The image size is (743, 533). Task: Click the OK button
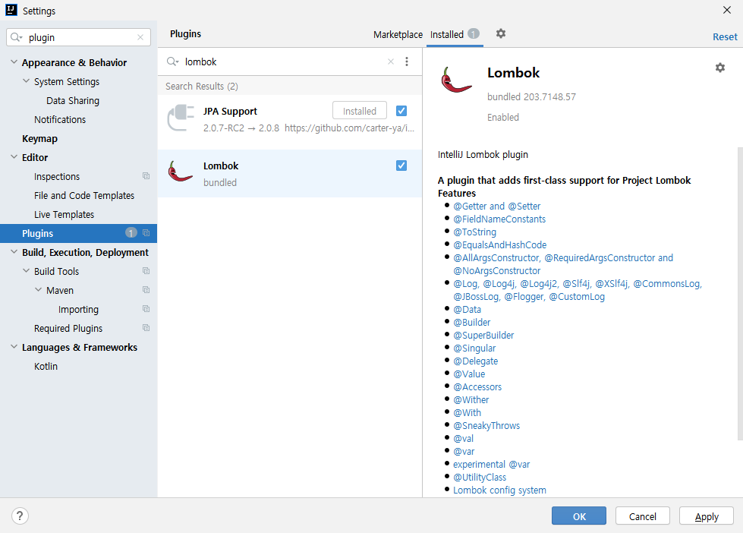click(578, 516)
